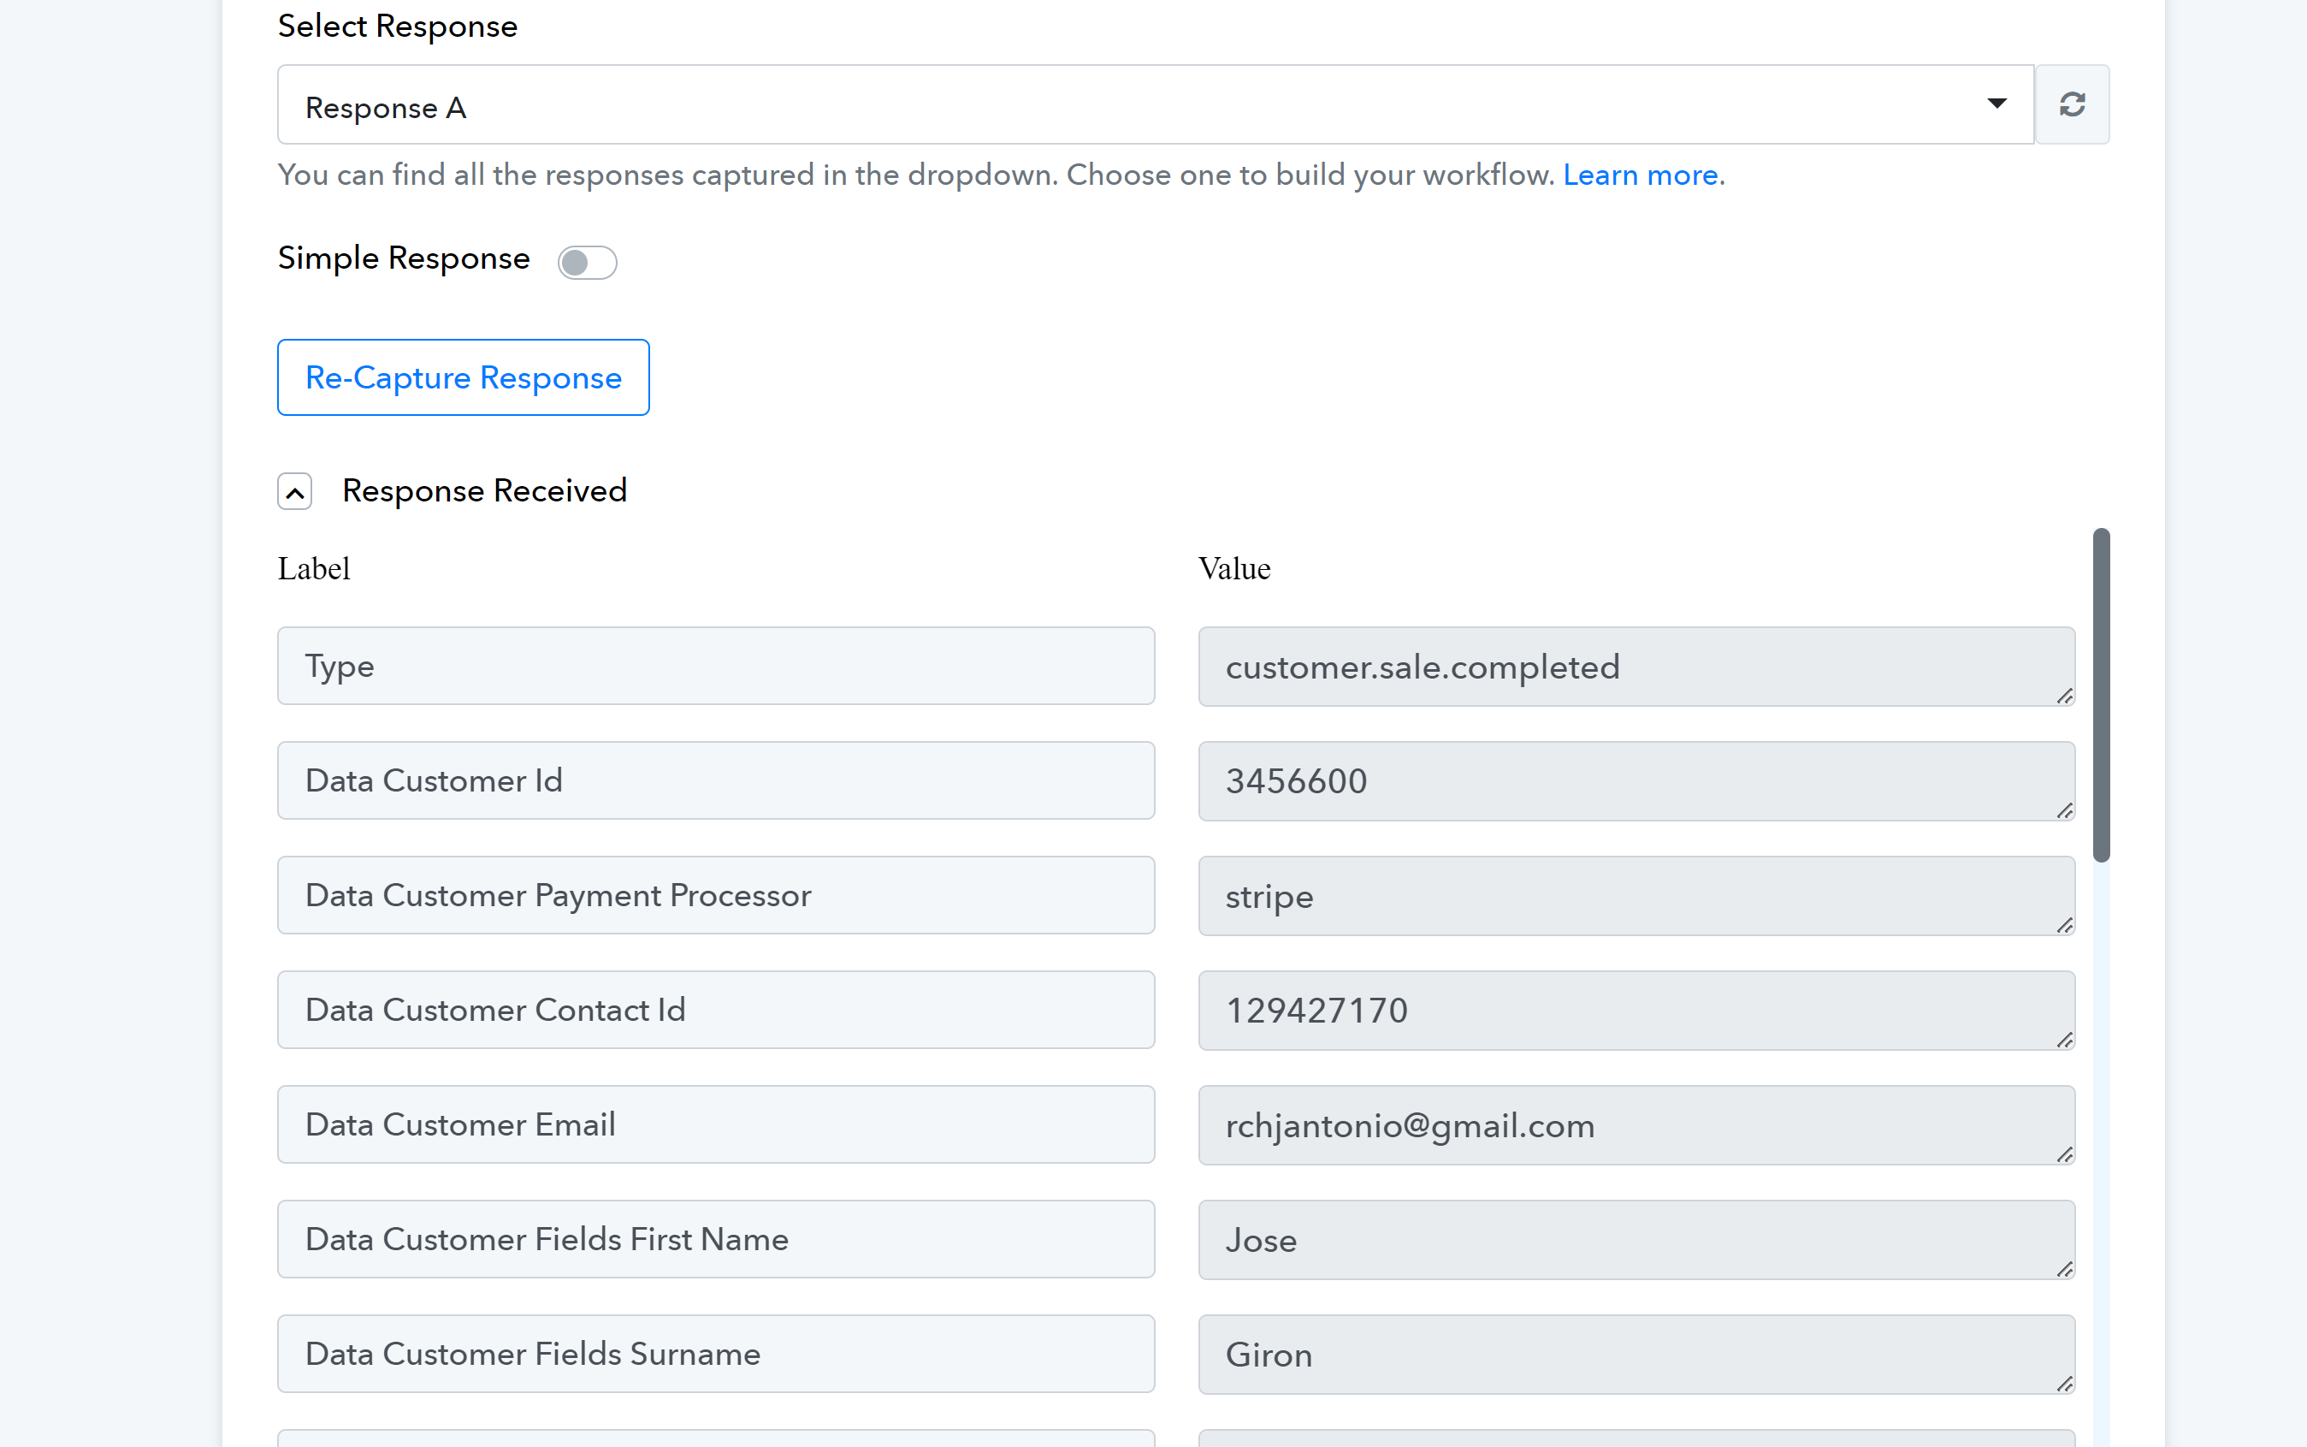2307x1447 pixels.
Task: Open the Learn more link
Action: click(x=1640, y=175)
